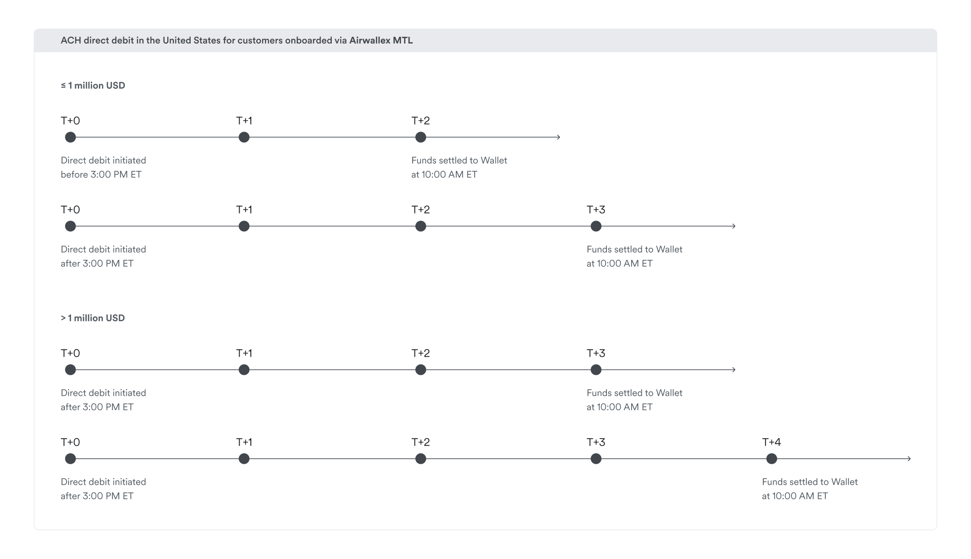Screen dimensions: 971x559
Task: Click the T+0 dot on the before-3:00 PM timeline
Action: [x=71, y=137]
